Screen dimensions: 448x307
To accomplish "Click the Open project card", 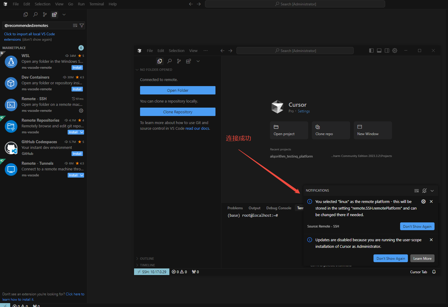I will [x=289, y=130].
